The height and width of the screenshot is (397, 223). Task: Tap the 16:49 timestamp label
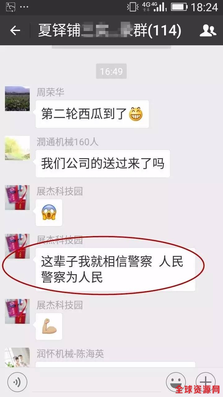pos(111,71)
